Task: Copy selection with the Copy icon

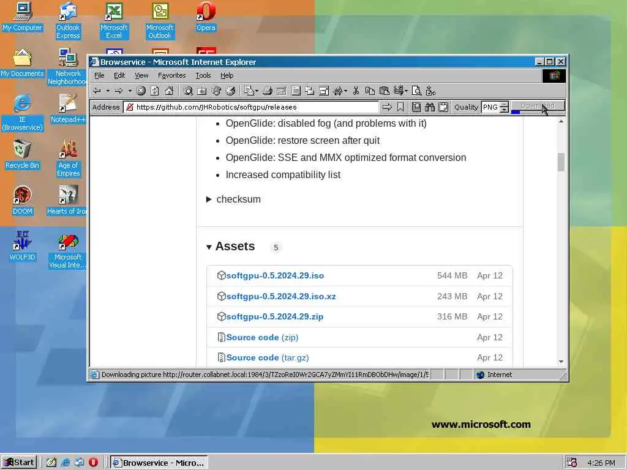Action: [x=370, y=91]
